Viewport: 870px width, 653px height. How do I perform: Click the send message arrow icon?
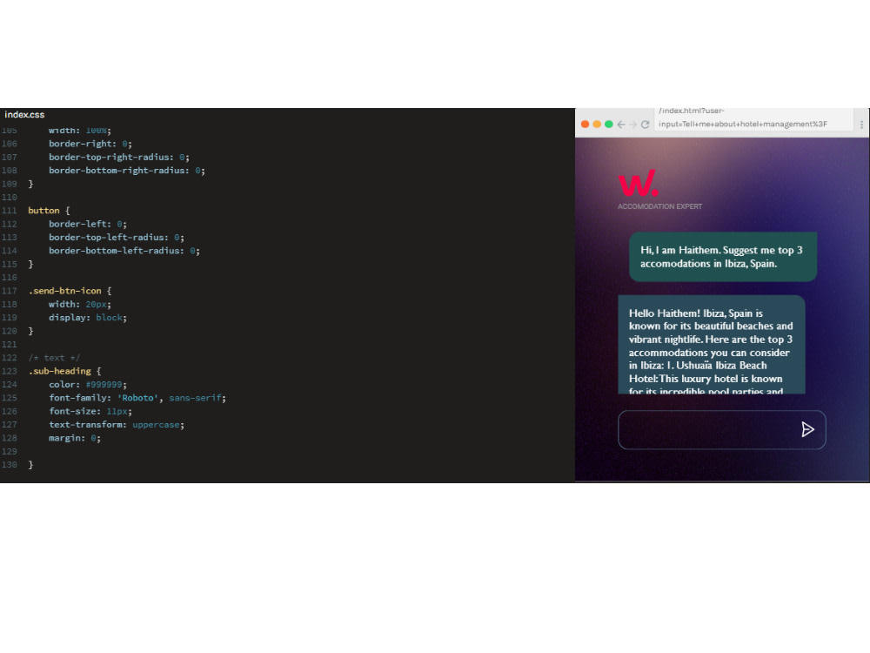pos(807,429)
